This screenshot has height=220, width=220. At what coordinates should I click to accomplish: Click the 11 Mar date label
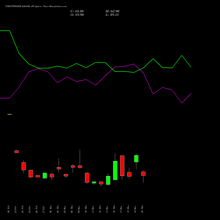[93, 209]
